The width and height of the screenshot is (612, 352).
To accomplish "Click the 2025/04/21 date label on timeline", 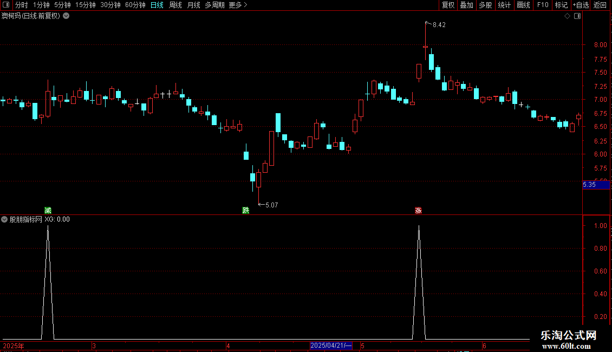I will (331, 346).
